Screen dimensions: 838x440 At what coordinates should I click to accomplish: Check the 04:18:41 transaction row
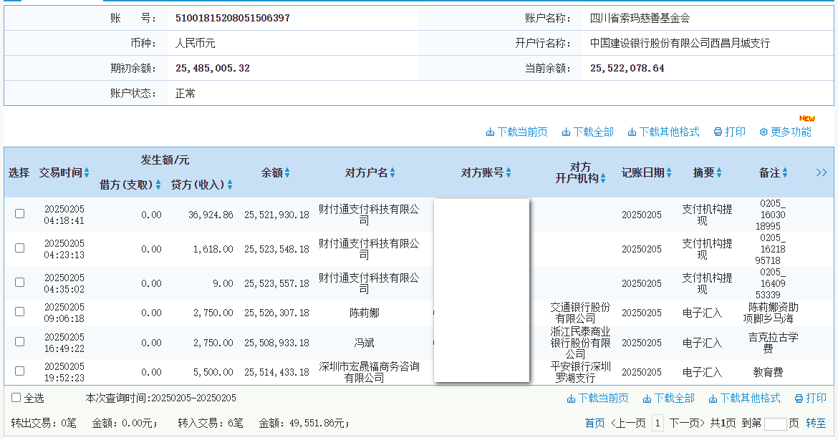20,214
